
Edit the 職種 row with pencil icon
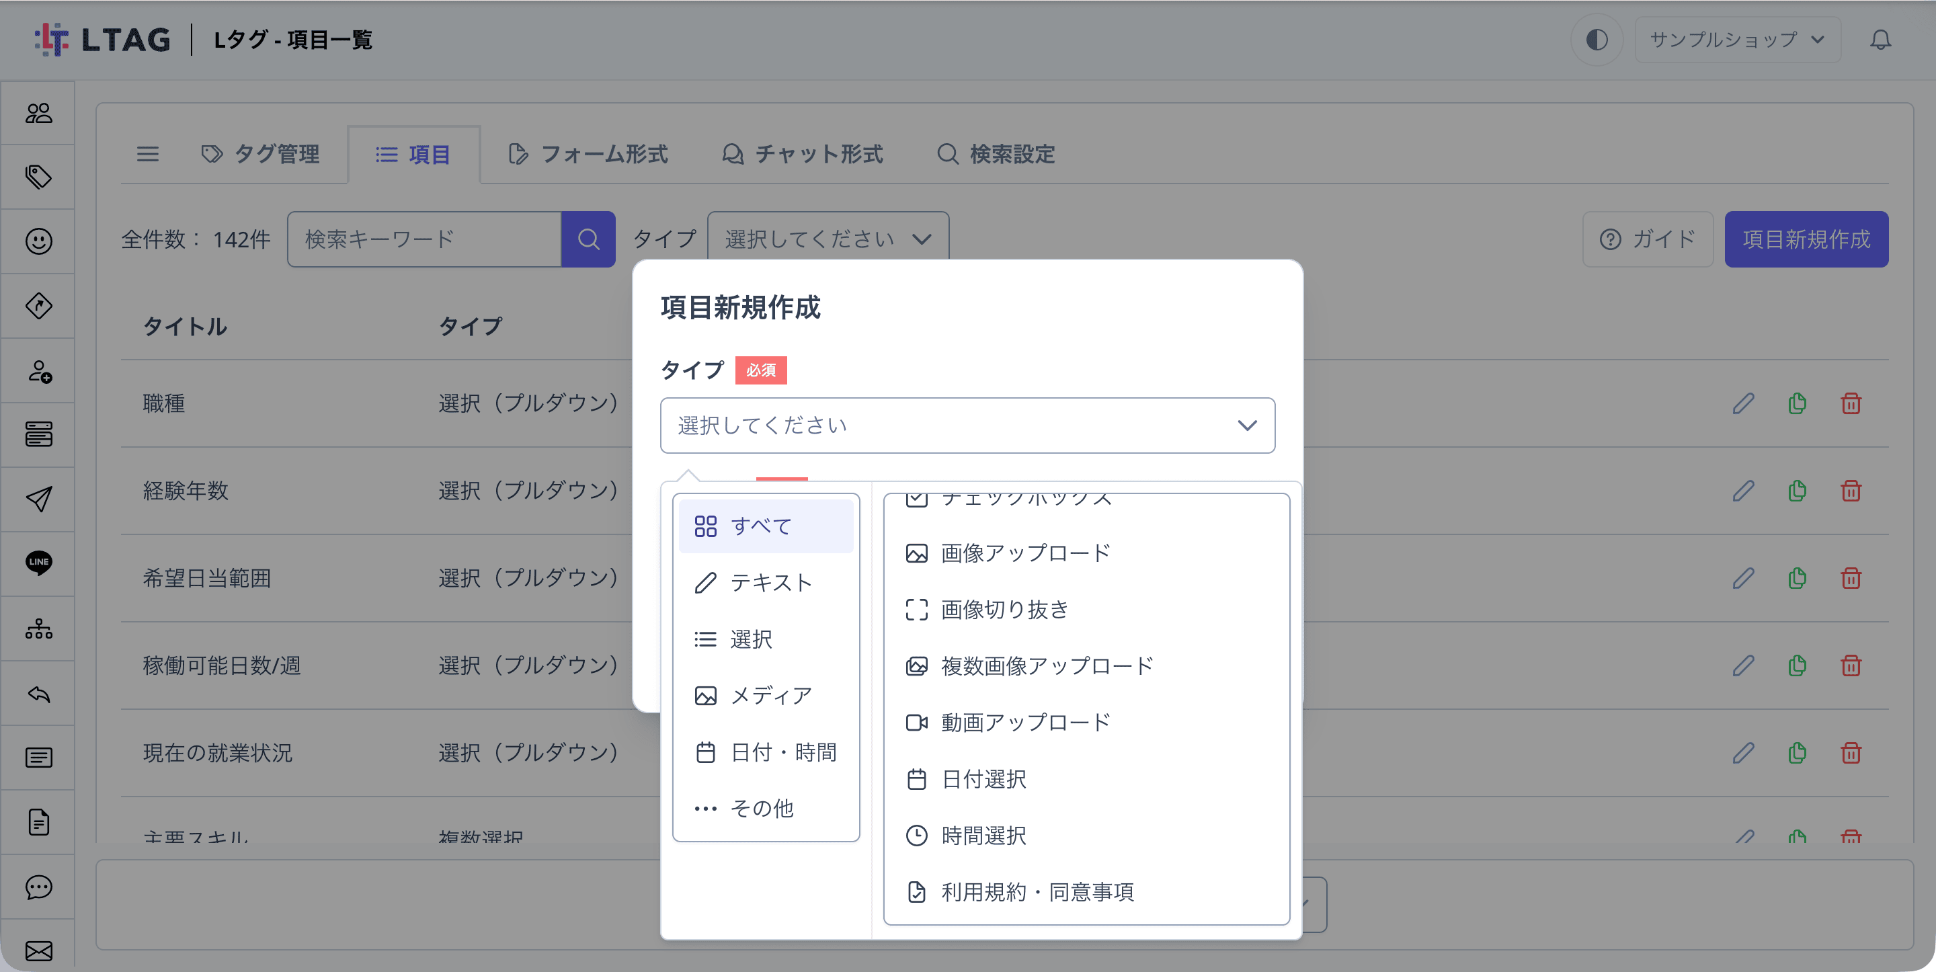(x=1744, y=404)
